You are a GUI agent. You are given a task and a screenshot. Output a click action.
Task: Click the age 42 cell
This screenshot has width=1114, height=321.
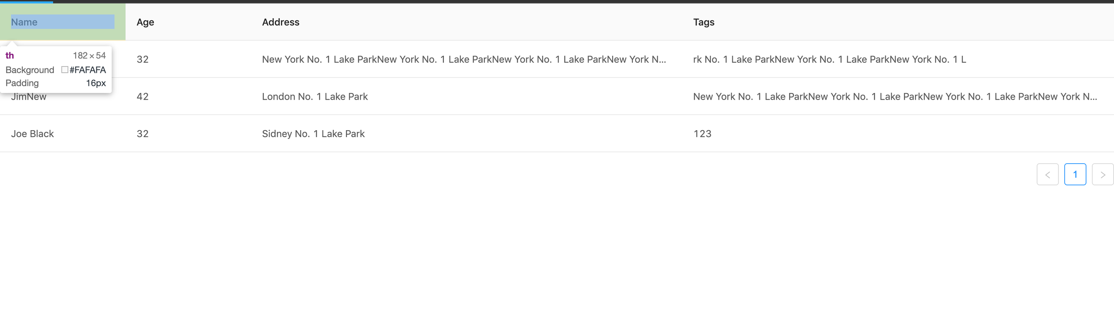[x=143, y=97]
